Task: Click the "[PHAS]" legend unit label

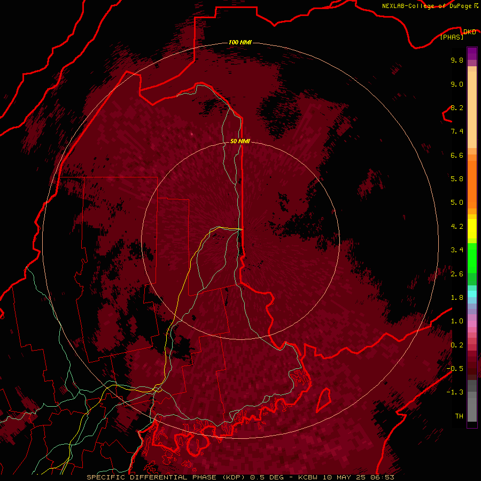Action: pyautogui.click(x=452, y=37)
